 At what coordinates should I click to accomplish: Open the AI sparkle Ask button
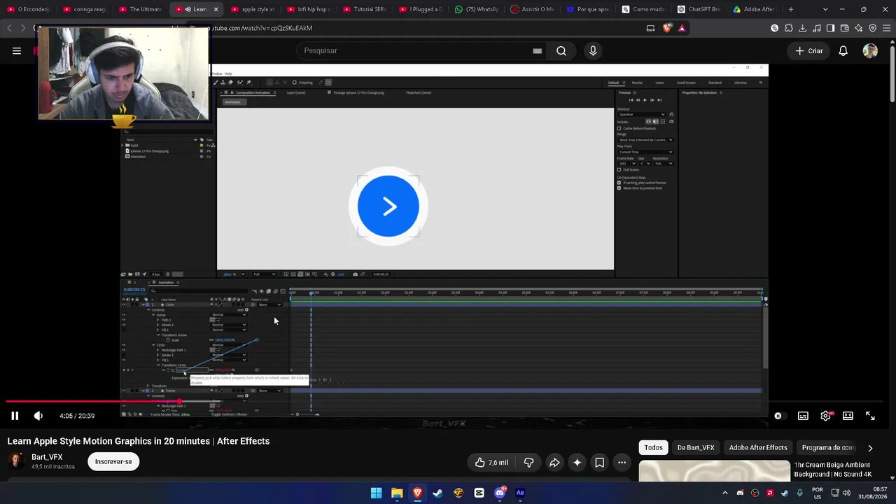[577, 462]
